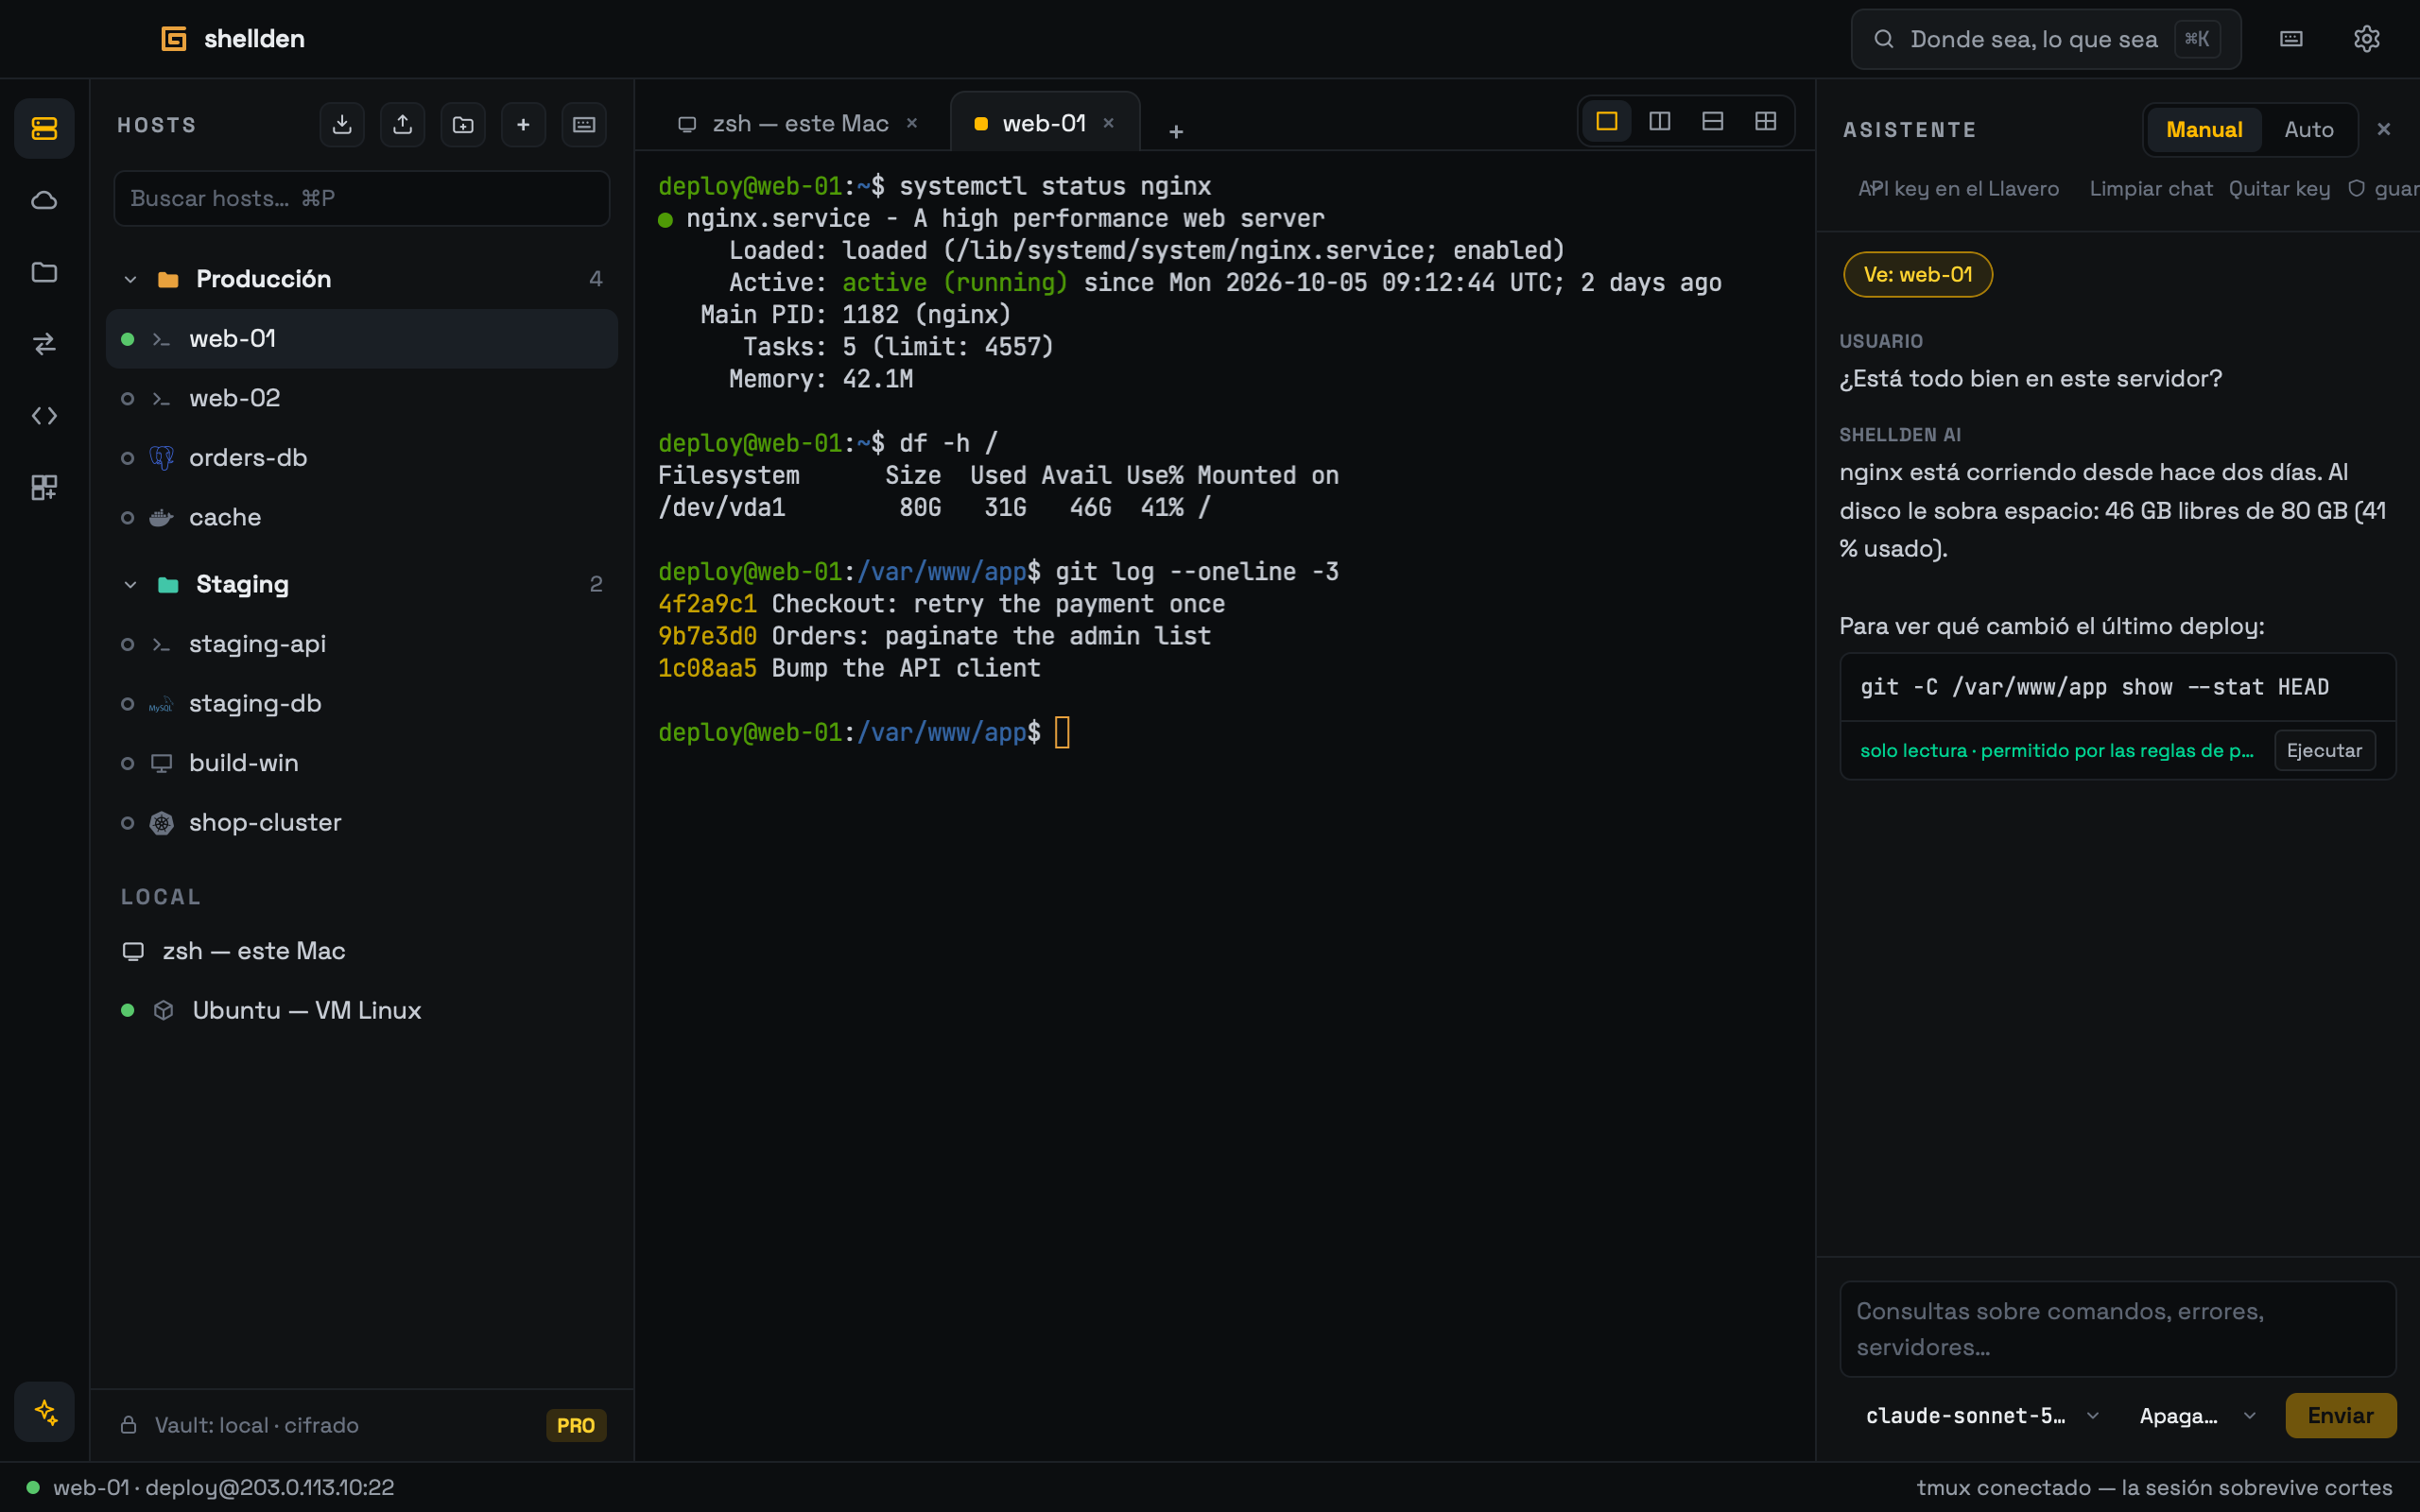Click Limpiar chat link
This screenshot has width=2420, height=1512.
pos(2150,189)
